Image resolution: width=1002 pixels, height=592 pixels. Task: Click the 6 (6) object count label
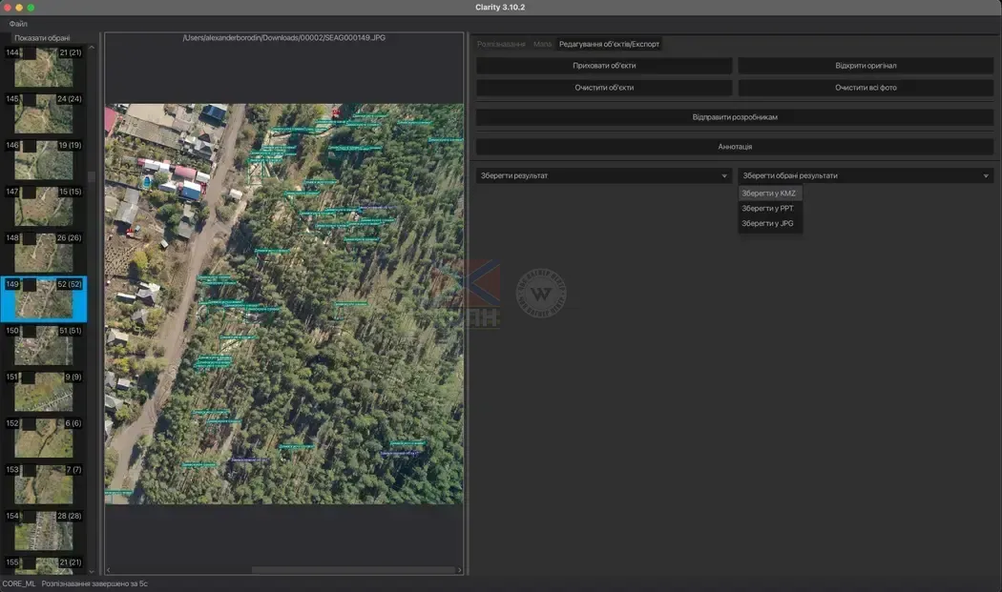pos(73,423)
